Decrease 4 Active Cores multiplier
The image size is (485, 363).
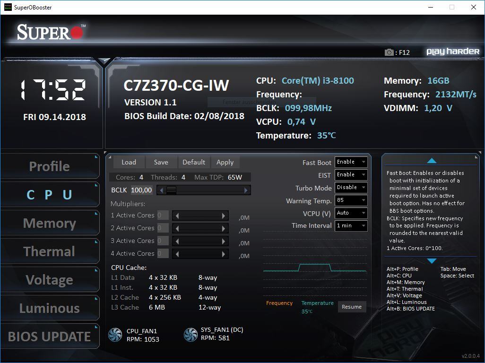[177, 254]
